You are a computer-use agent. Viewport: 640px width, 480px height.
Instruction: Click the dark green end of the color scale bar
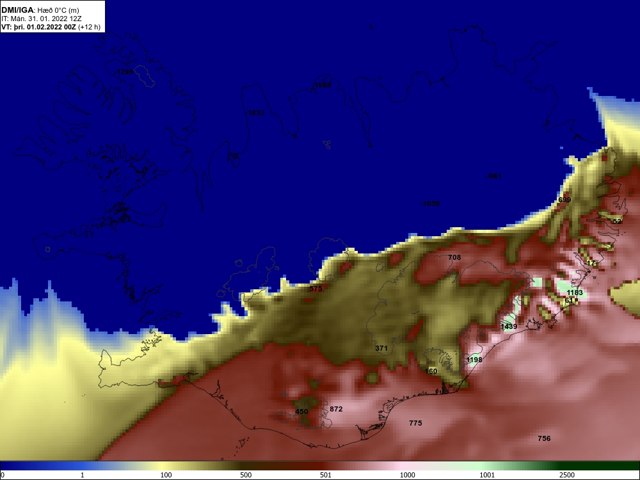[600, 466]
